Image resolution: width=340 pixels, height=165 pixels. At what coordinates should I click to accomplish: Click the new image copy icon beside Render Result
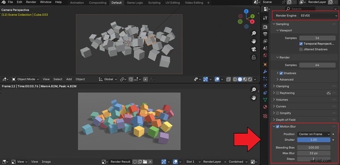pos(140,162)
